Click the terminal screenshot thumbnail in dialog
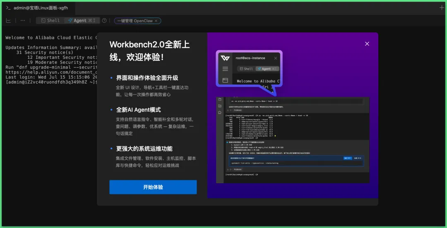The width and height of the screenshot is (447, 228). pyautogui.click(x=293, y=140)
